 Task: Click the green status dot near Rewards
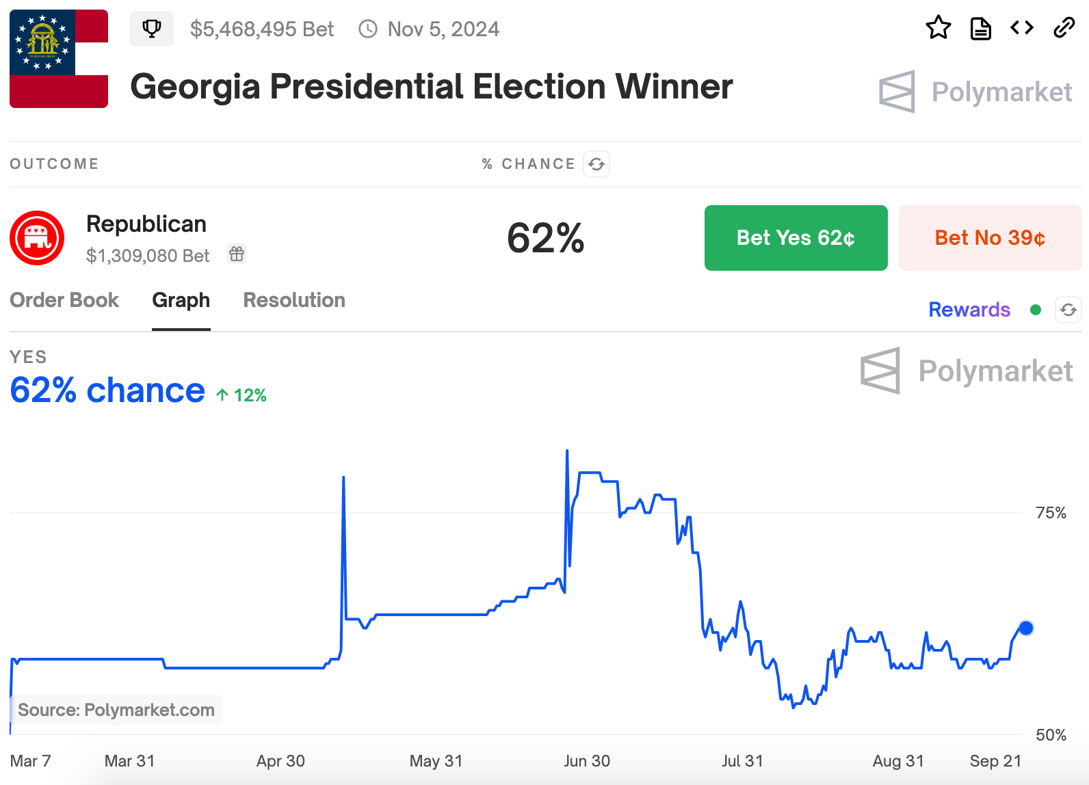coord(1036,310)
